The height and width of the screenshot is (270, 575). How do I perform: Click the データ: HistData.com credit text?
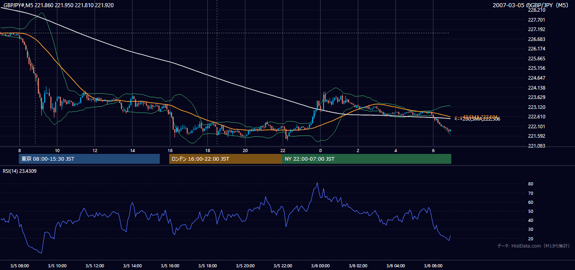click(x=533, y=246)
